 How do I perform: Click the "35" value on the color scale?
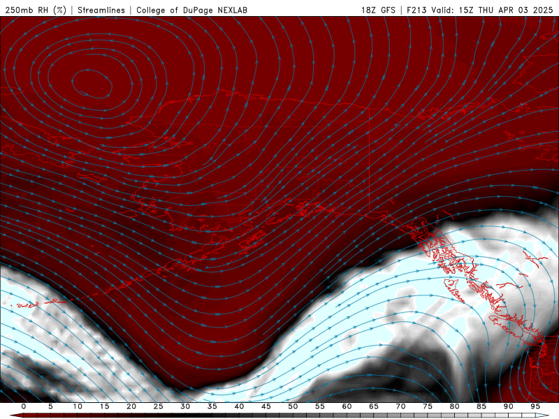(212, 406)
